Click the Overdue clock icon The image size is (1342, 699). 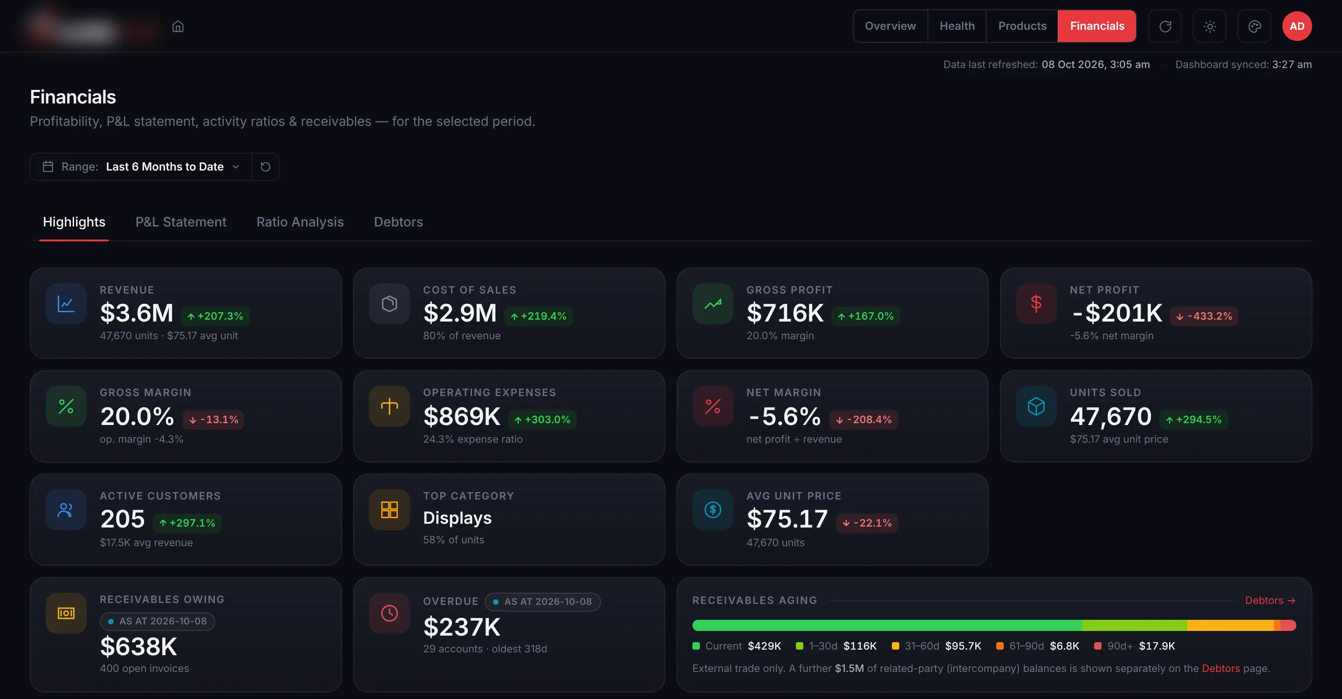click(x=389, y=613)
